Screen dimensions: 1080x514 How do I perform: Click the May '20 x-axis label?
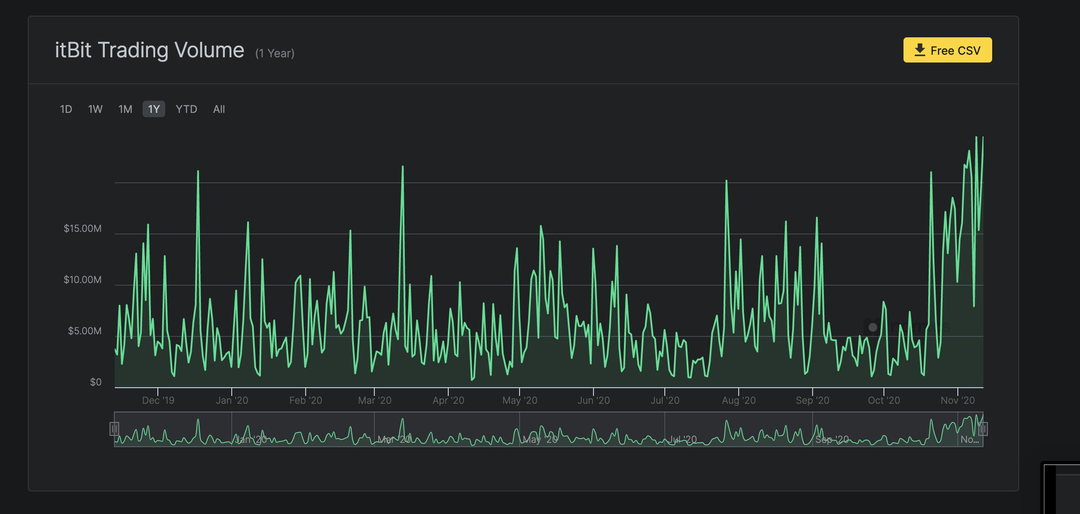point(520,400)
